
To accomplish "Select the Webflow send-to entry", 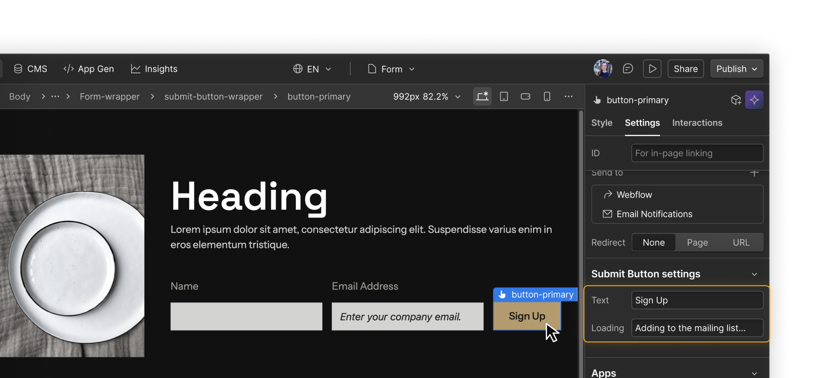I will coord(677,195).
